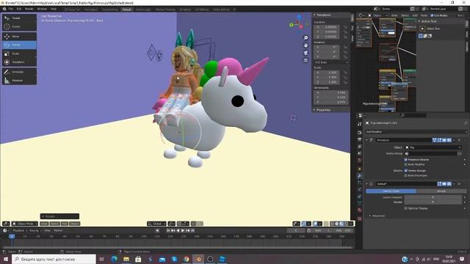Open the Object Mode dropdown

pyautogui.click(x=25, y=224)
